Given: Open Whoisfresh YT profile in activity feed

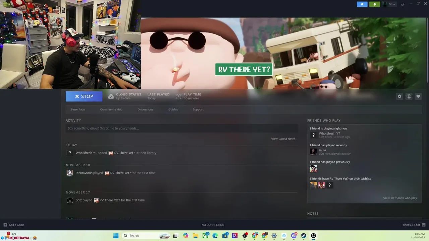Looking at the screenshot, I should 86,153.
